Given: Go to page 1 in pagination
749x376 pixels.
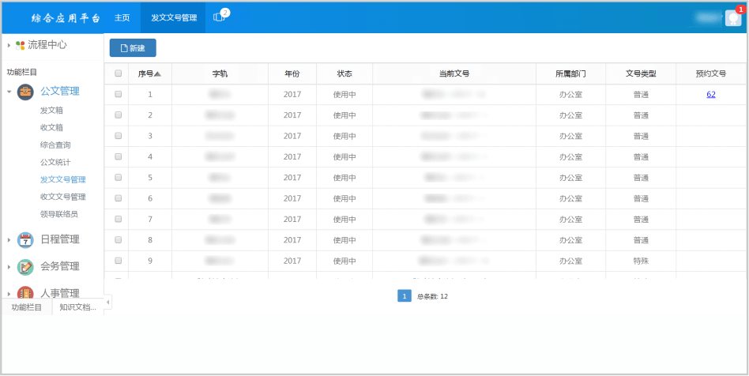Looking at the screenshot, I should click(404, 296).
